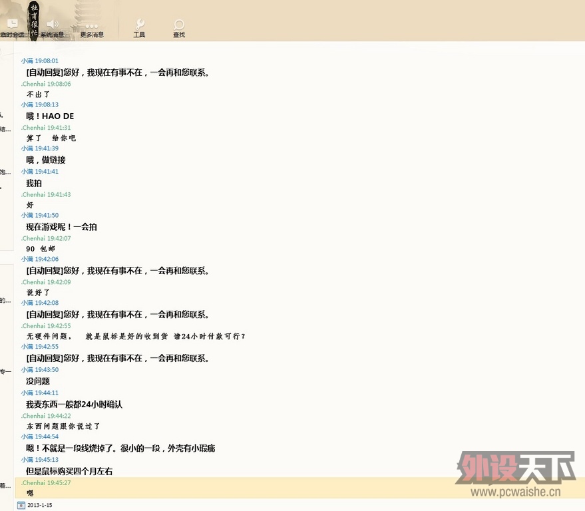Click the header .Chenhai 19:41:31
Viewport: 585px width, 511px height.
point(46,128)
